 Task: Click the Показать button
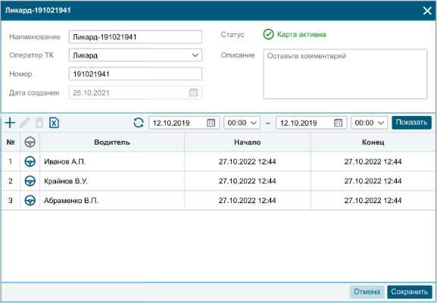[412, 123]
